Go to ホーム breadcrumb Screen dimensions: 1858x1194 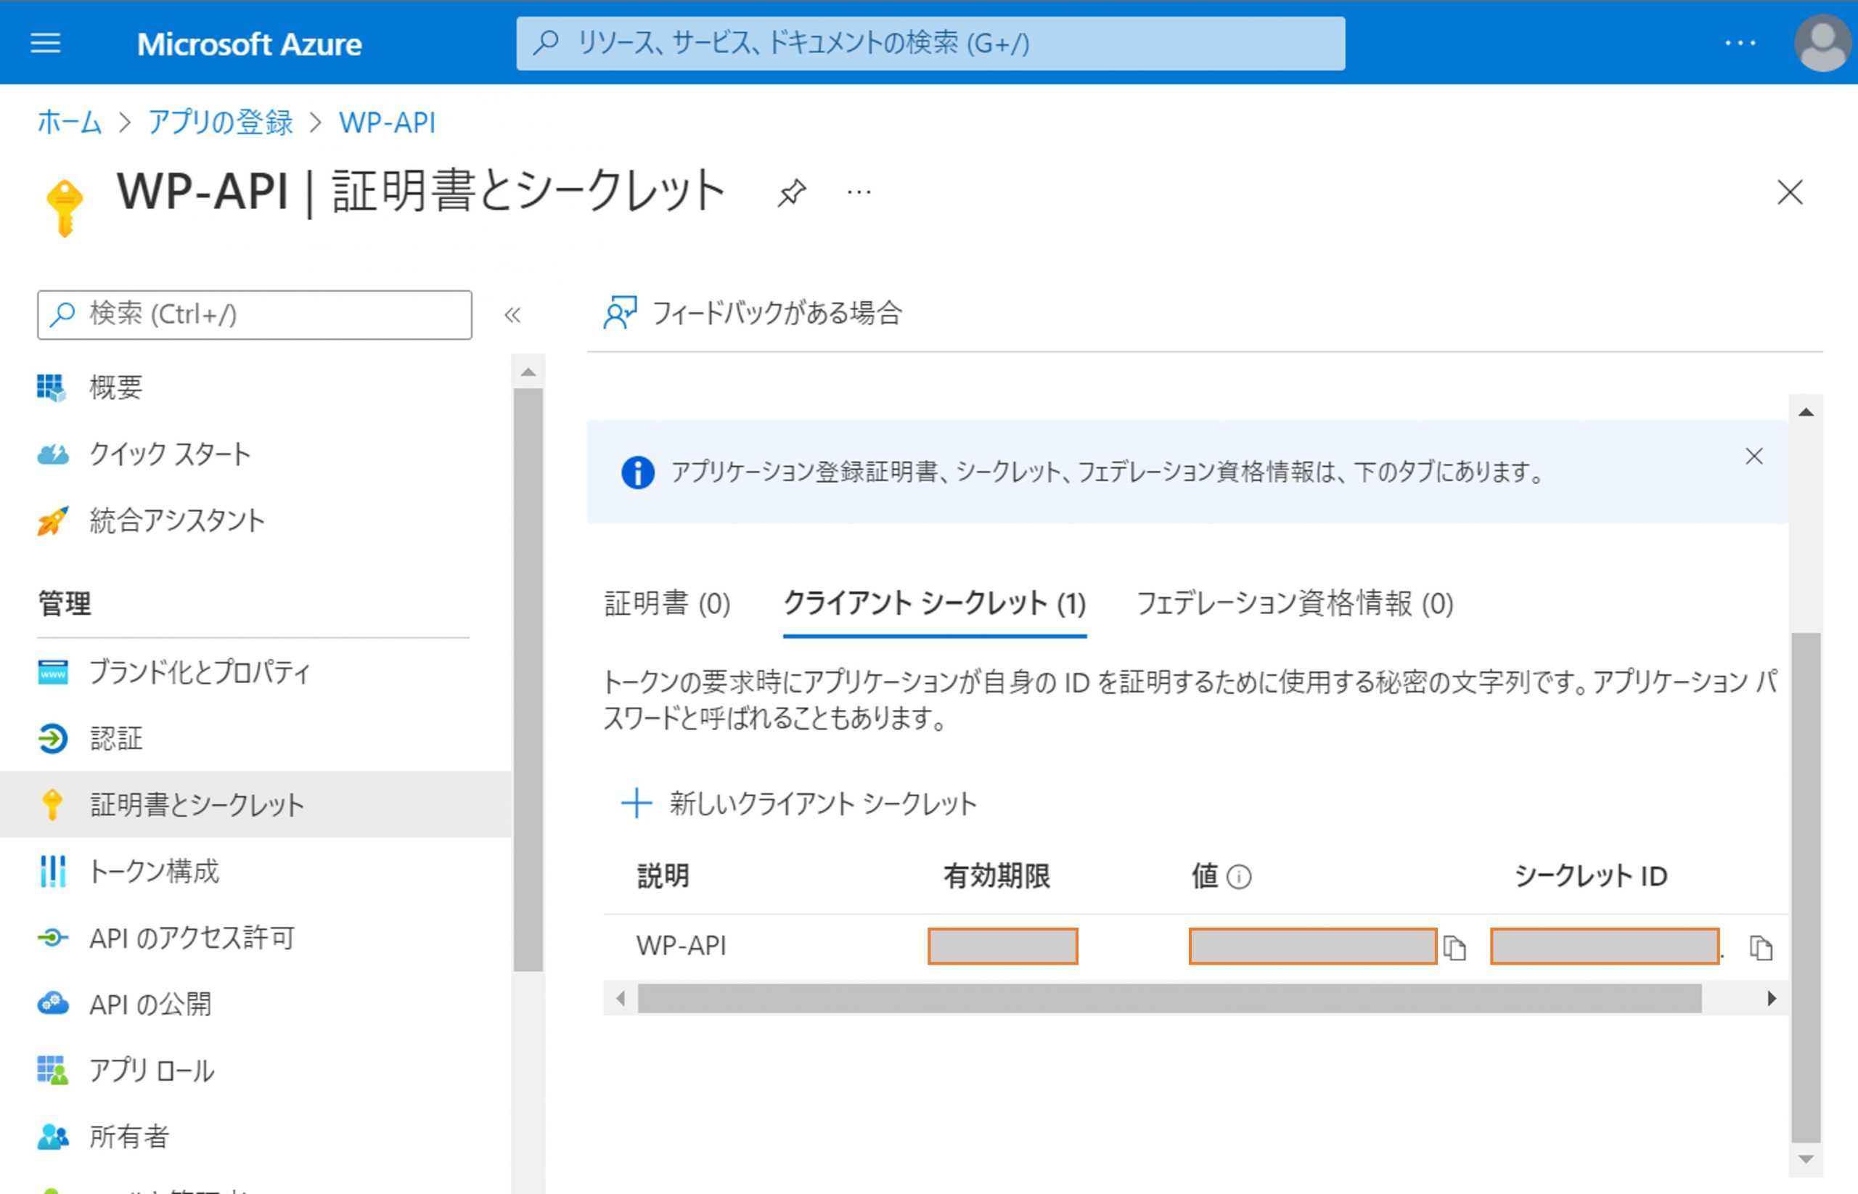(69, 123)
